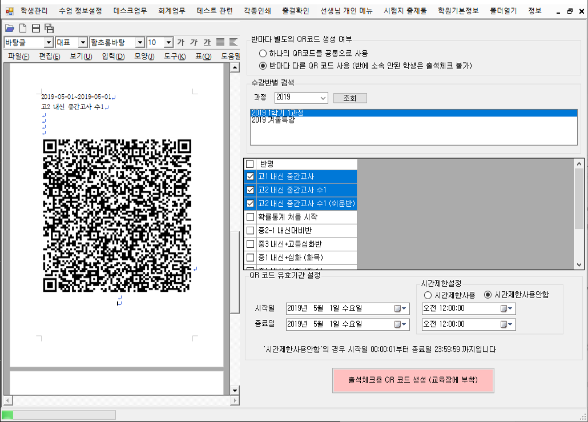Click the scroll-down arrow of the document scrollbar
Viewport: 588px width, 422px height.
235,391
